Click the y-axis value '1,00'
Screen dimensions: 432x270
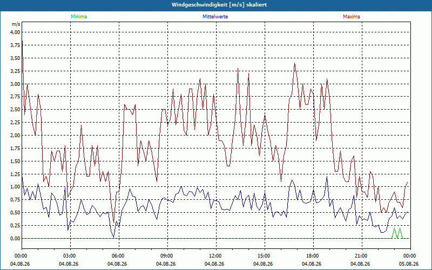coord(15,187)
